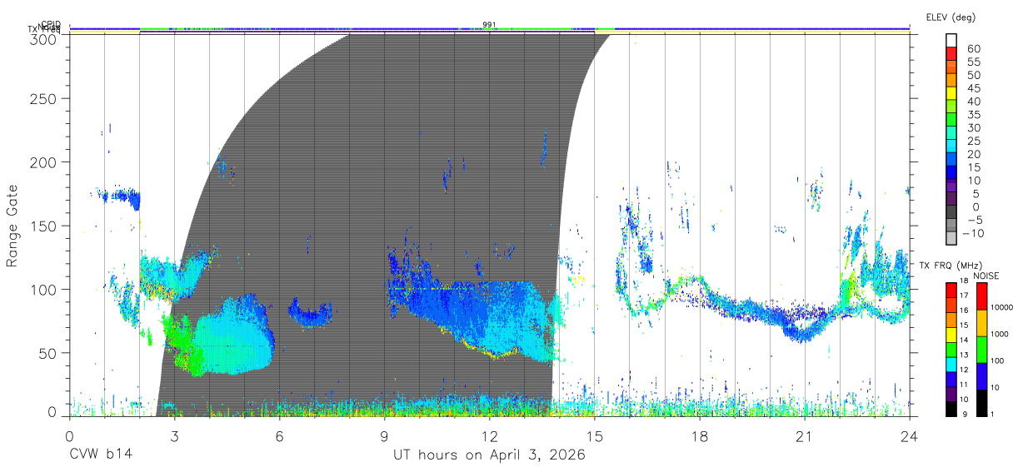The height and width of the screenshot is (472, 1023).
Task: Click the '45' tick on ELEV scale
Action: 973,87
